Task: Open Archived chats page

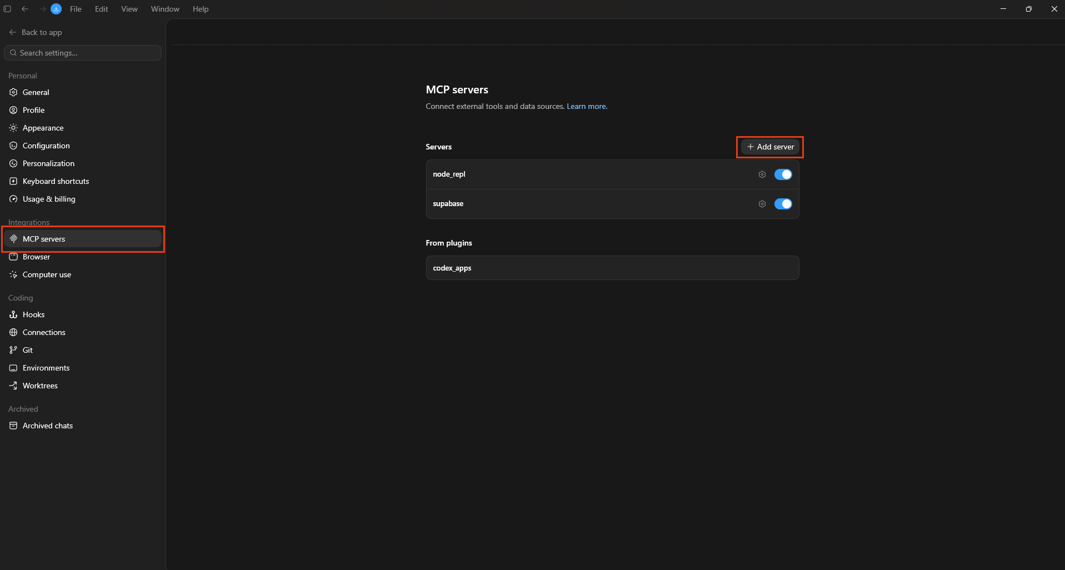Action: pyautogui.click(x=83, y=426)
